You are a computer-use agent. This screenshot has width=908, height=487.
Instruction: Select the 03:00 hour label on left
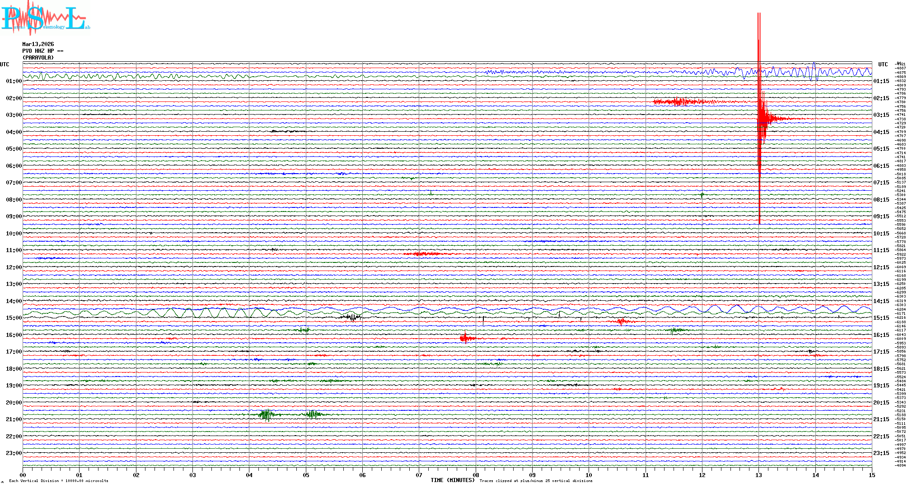click(14, 115)
